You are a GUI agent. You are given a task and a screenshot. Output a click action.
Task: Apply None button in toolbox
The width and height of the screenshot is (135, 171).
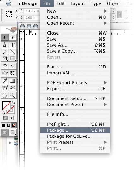[x=14, y=125]
